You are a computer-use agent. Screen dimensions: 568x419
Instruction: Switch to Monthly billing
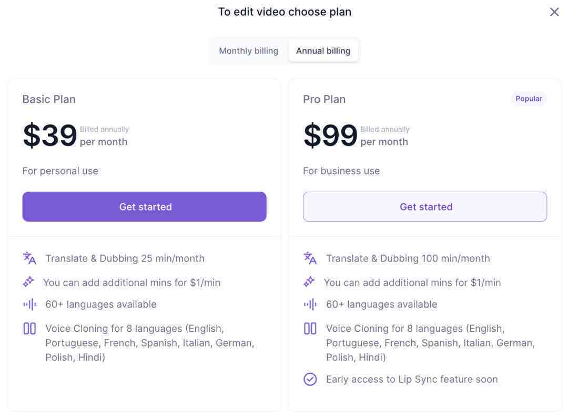pyautogui.click(x=248, y=51)
